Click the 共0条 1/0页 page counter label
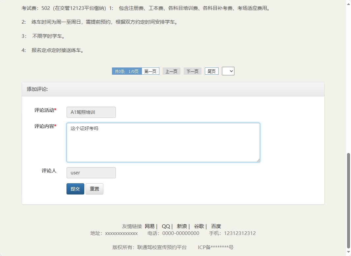Viewport: 351px width, 256px height. [126, 71]
